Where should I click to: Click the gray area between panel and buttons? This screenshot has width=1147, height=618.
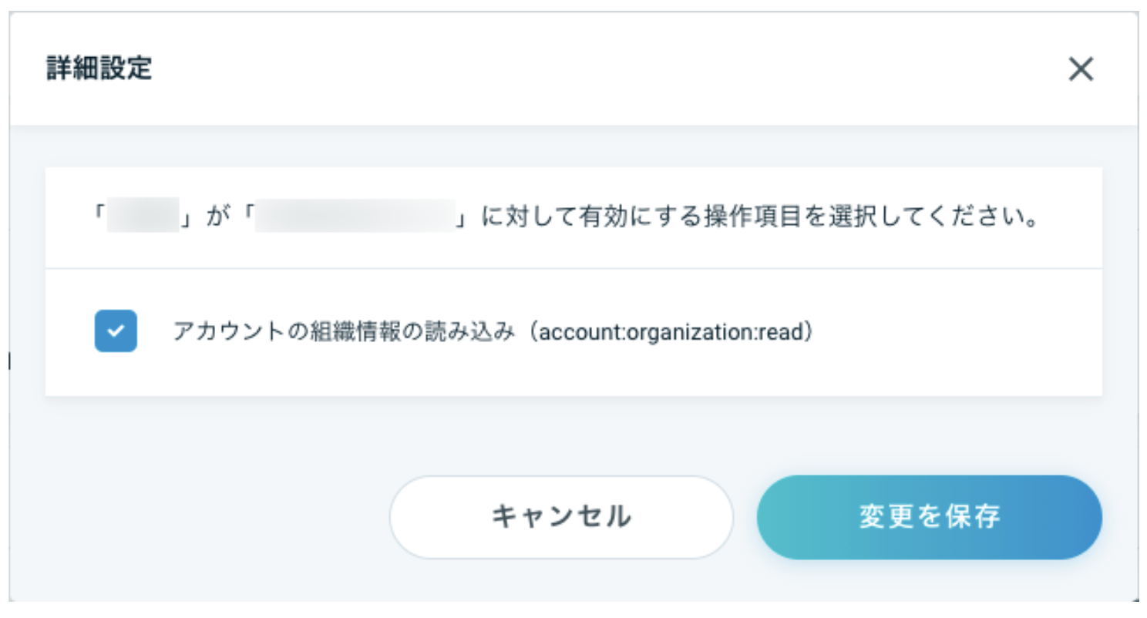point(573,435)
